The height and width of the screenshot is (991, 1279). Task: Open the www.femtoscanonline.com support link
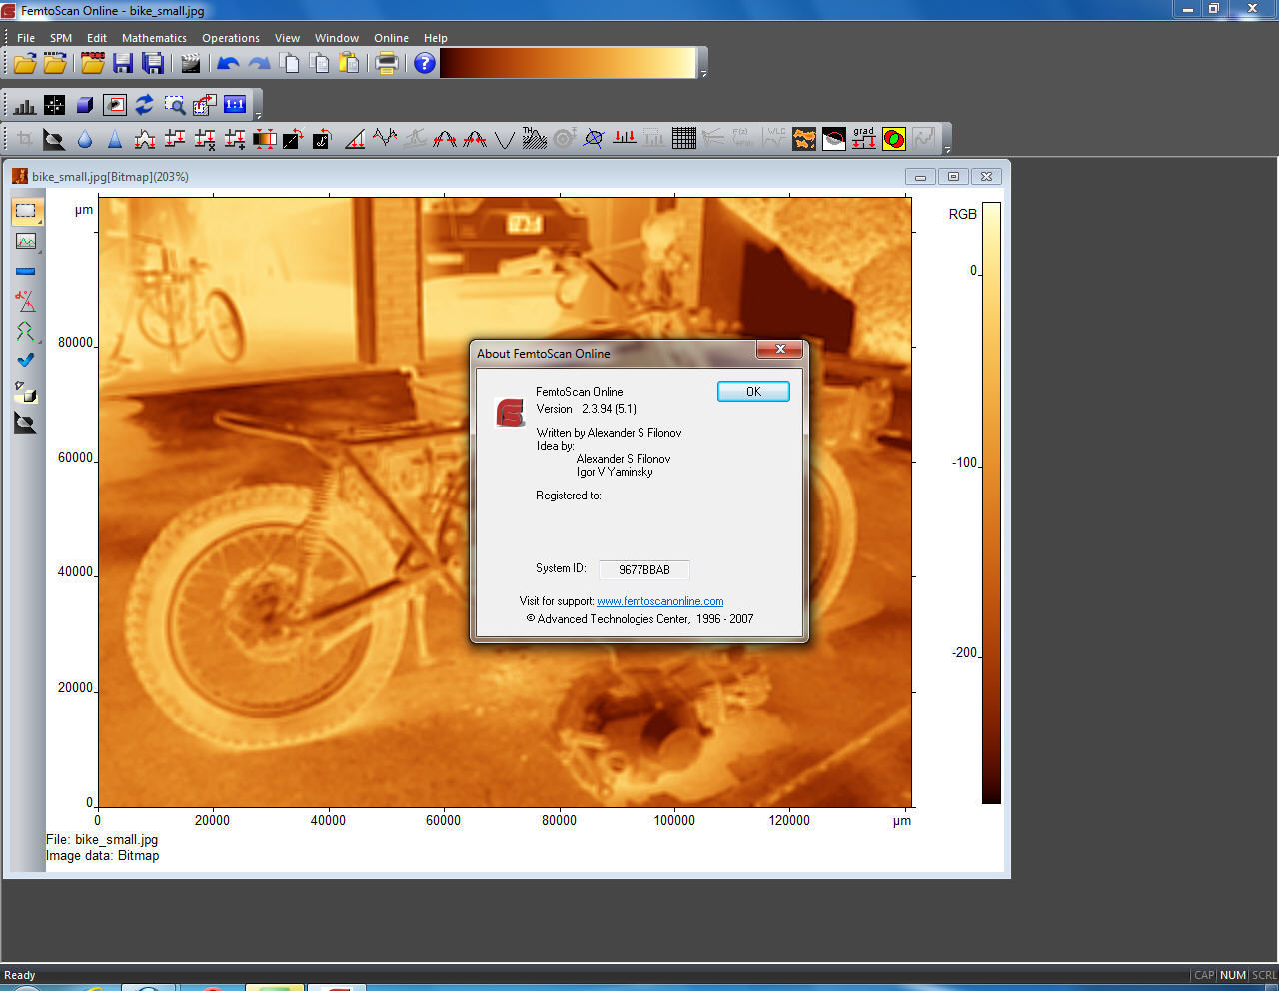pos(659,601)
